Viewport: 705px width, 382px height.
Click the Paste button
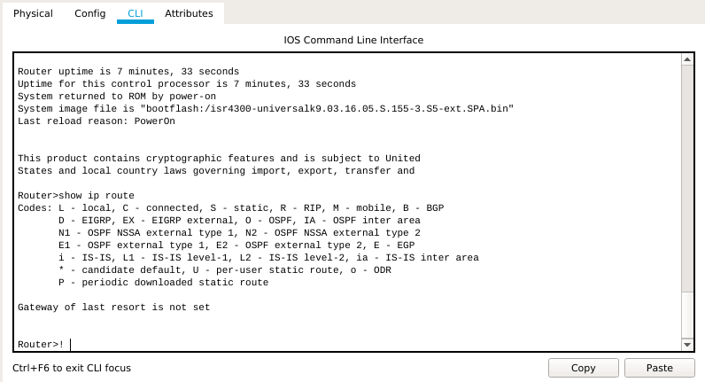click(660, 368)
